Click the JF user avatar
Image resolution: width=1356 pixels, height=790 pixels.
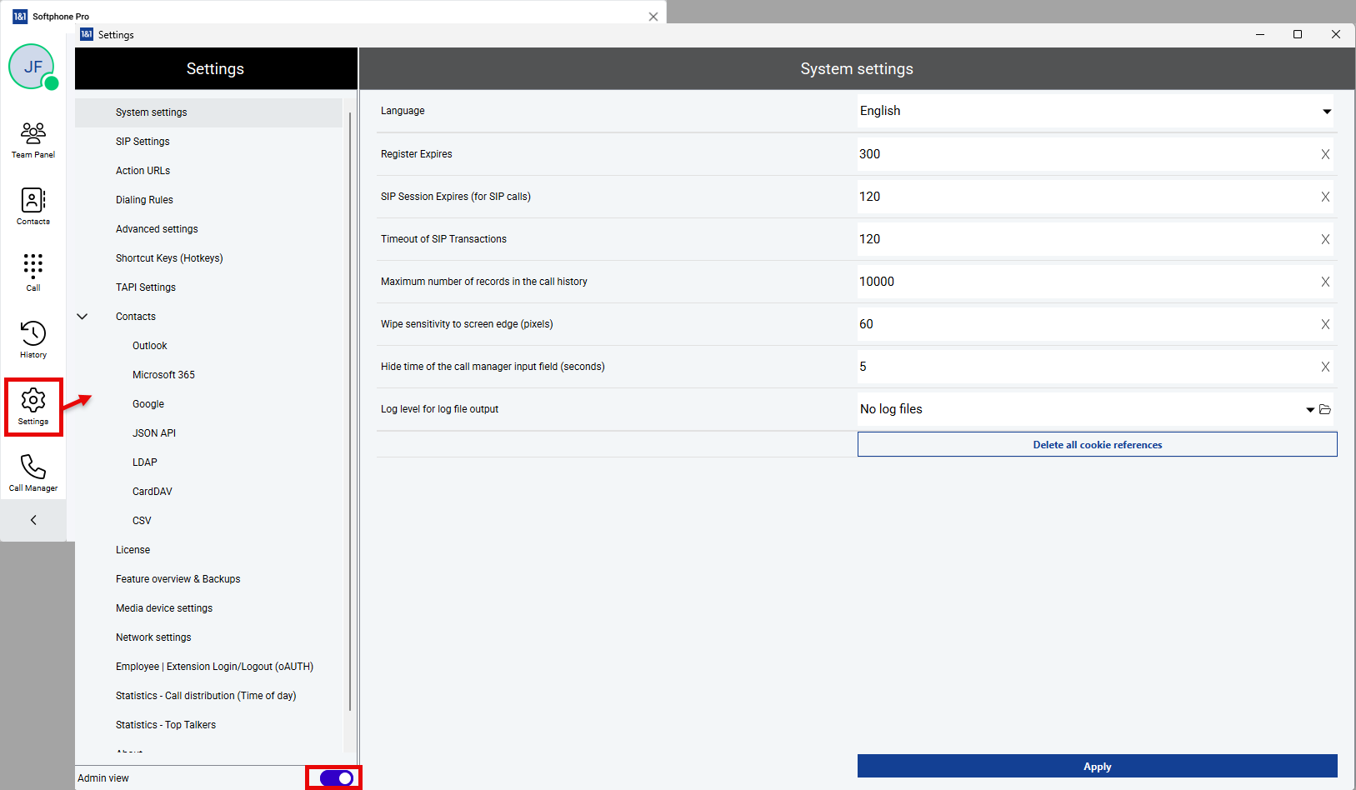coord(33,67)
